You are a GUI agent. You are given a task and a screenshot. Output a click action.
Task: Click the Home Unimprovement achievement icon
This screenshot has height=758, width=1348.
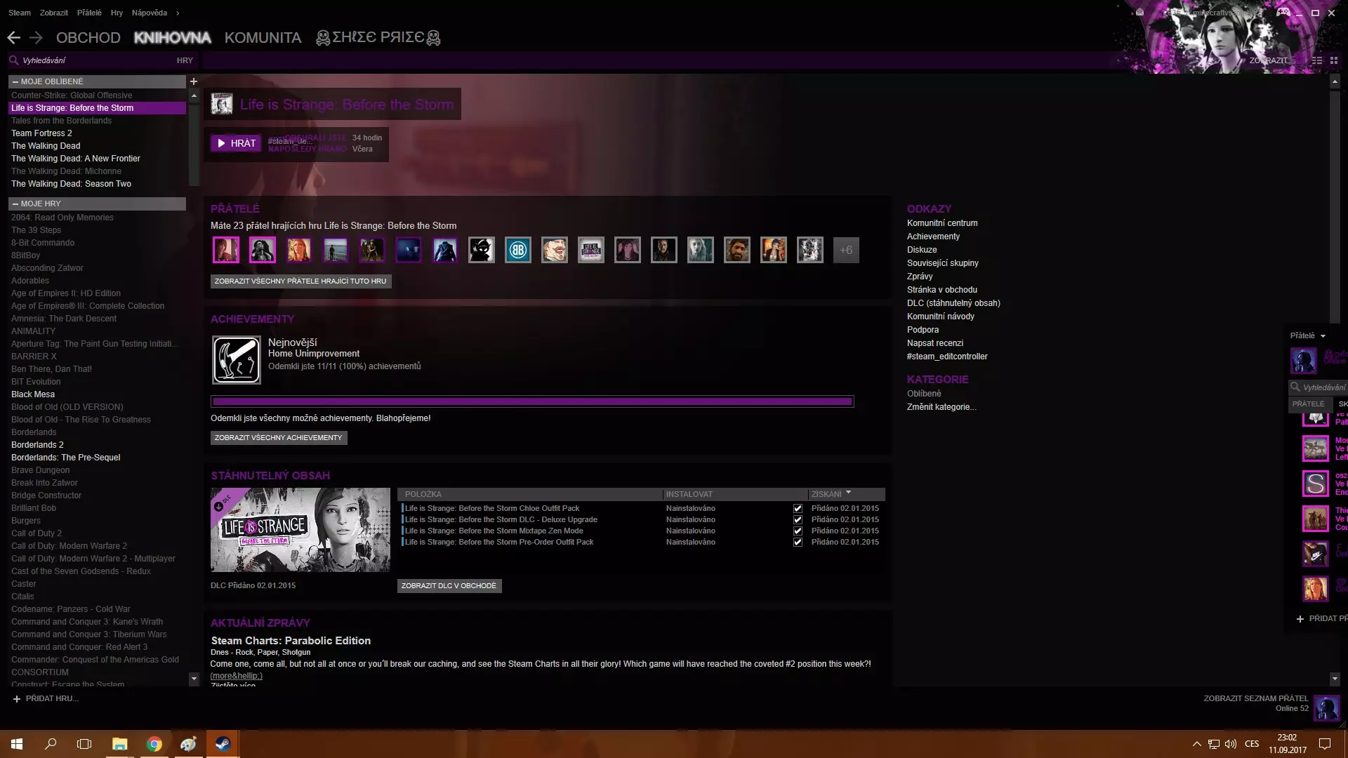pos(237,360)
